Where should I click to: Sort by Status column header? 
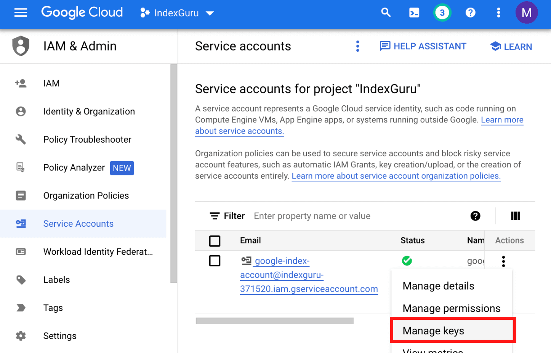(412, 240)
